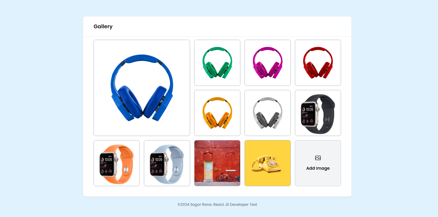Click the bicycle in the brick wall photo
The width and height of the screenshot is (438, 217).
[x=224, y=177]
